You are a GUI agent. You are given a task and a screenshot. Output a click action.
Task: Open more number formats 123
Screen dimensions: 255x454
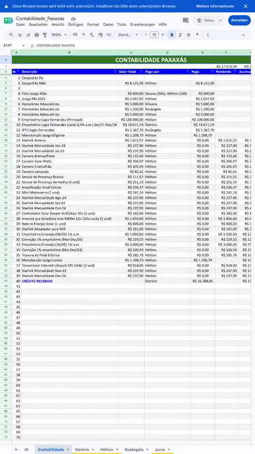click(x=109, y=35)
